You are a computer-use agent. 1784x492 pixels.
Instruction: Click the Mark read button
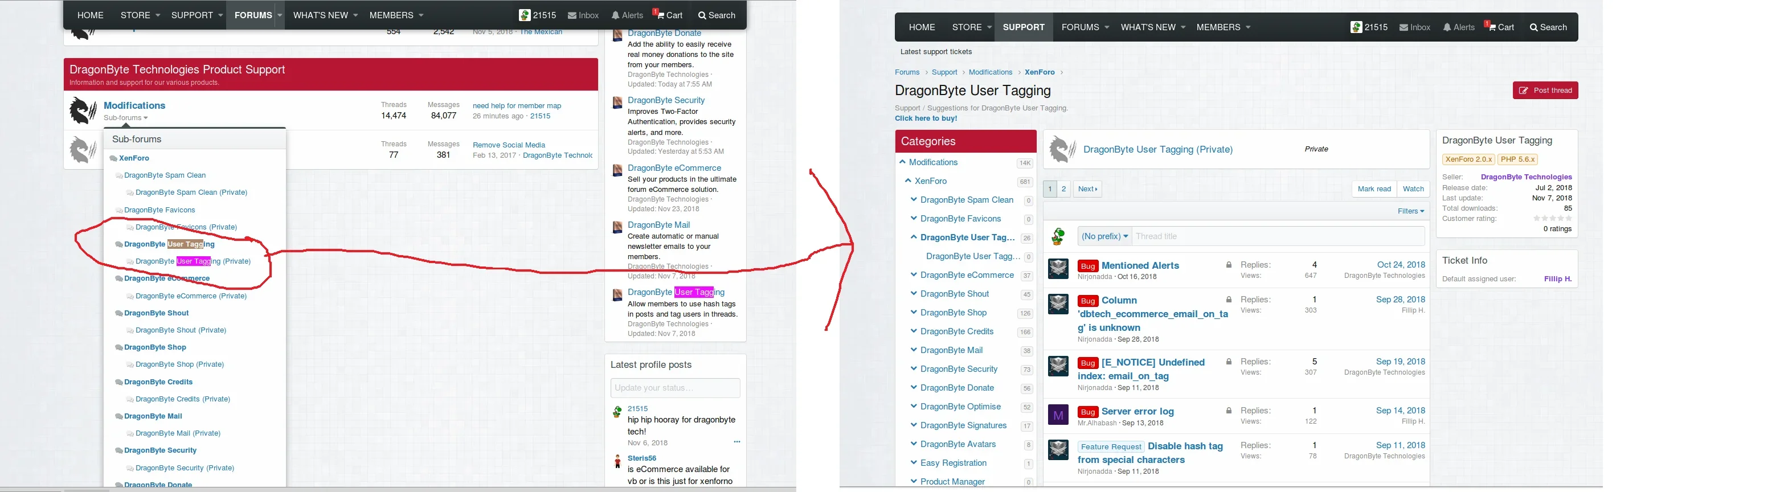tap(1374, 189)
